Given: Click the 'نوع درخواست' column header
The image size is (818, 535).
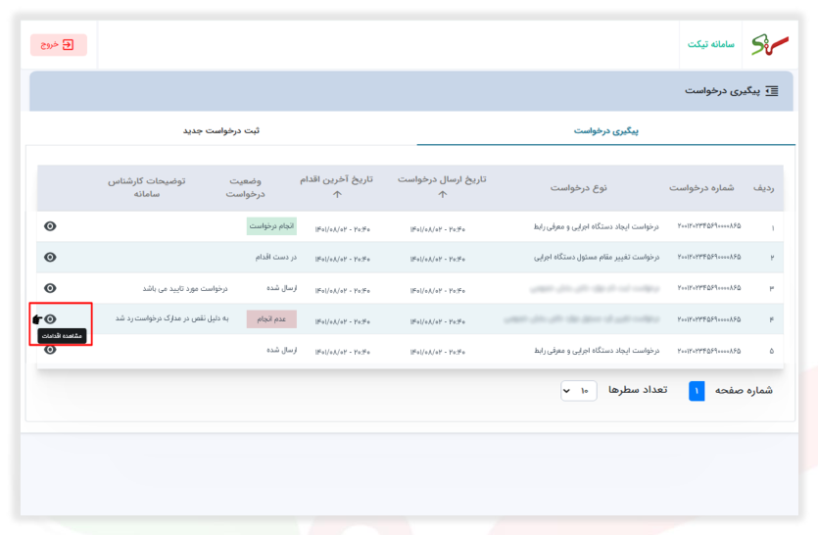Looking at the screenshot, I should [x=579, y=188].
